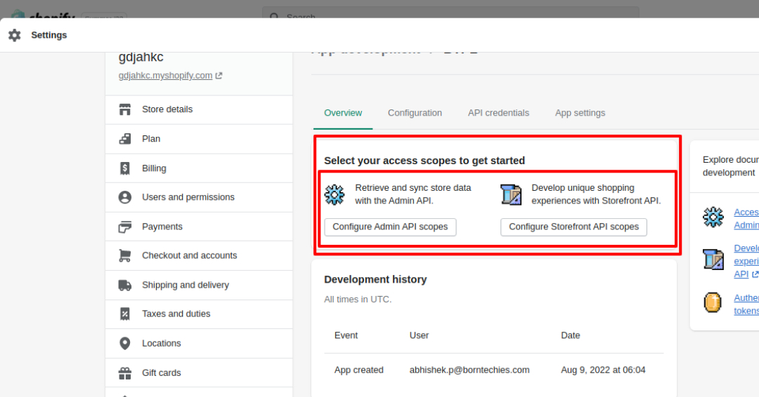Viewport: 759px width, 397px height.
Task: Click the gdjahkc store name heading
Action: point(141,57)
